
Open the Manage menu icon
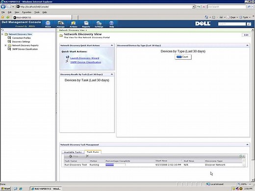point(61,24)
